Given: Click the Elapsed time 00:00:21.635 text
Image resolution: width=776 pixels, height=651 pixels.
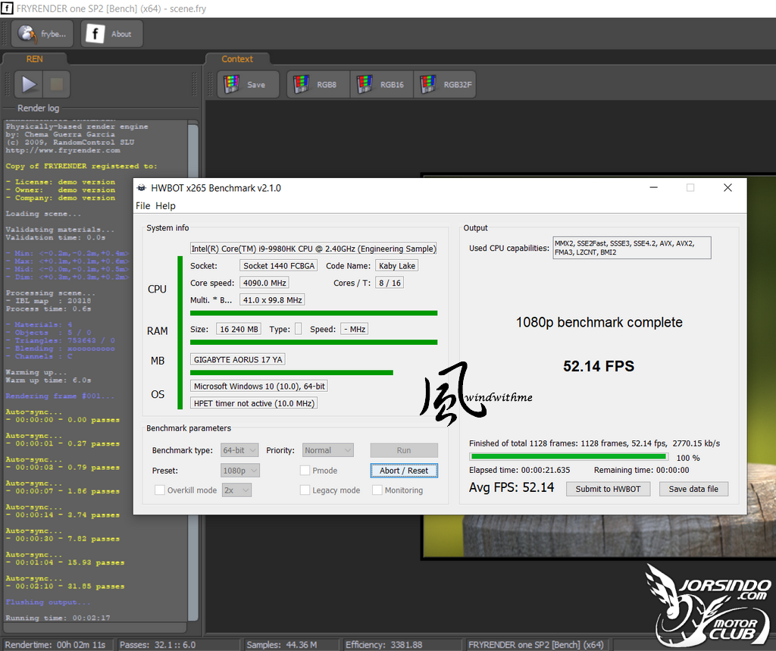Looking at the screenshot, I should (x=519, y=471).
